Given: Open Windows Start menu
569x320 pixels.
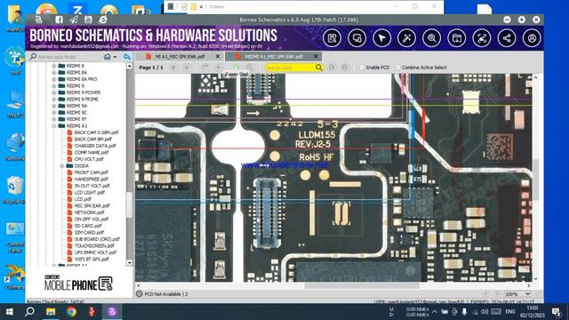Looking at the screenshot, I should tap(10, 312).
